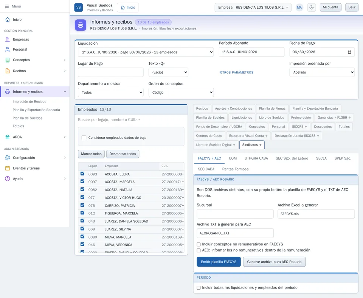Image resolution: width=363 pixels, height=298 pixels.
Task: Open the Orden de conceptos dropdown
Action: click(x=181, y=92)
